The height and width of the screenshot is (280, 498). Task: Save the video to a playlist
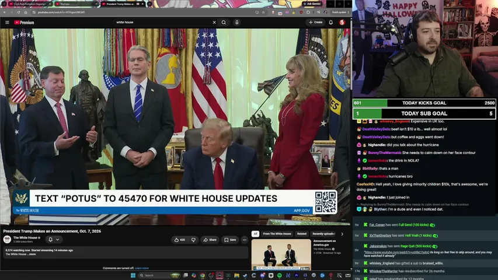point(230,240)
